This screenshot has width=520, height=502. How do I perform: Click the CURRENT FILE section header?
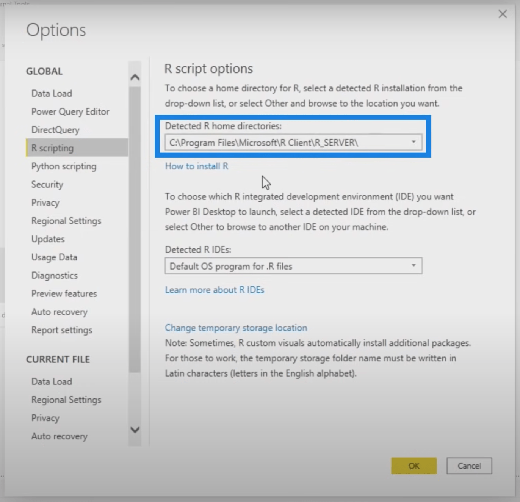(58, 359)
